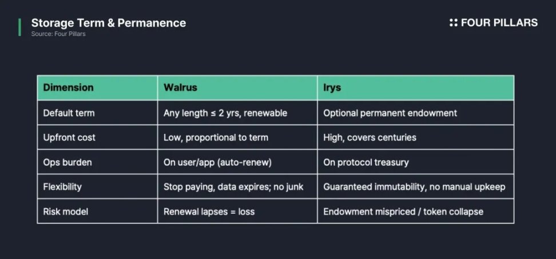Select the 'Optional permanent endowment' cell

coord(390,113)
